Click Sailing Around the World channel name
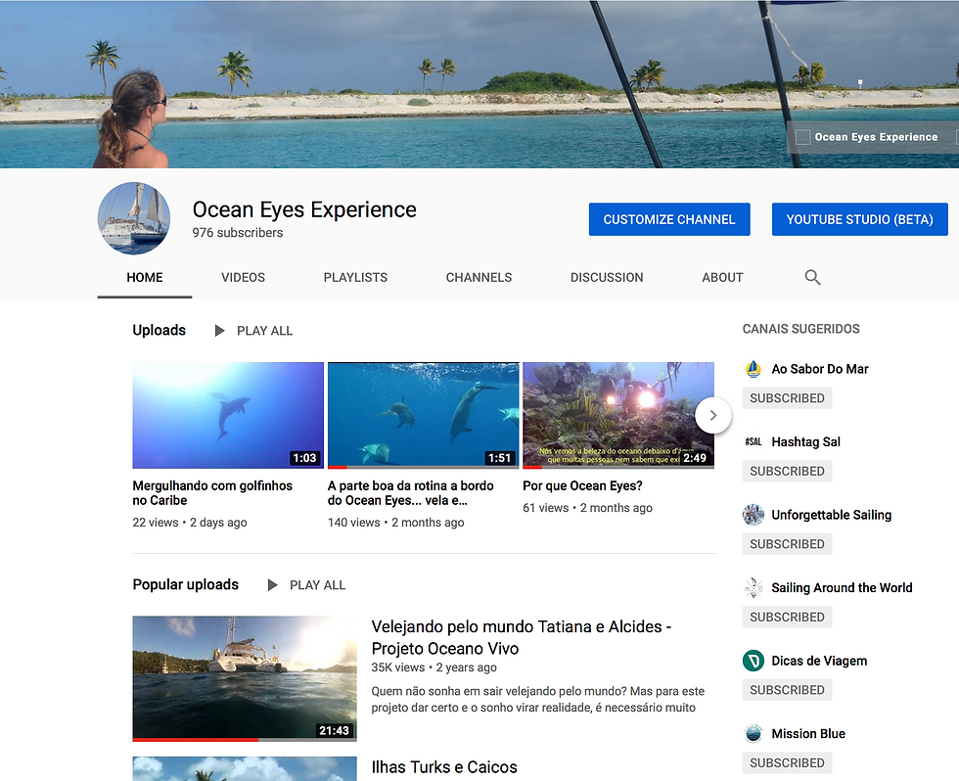This screenshot has width=959, height=781. tap(842, 588)
